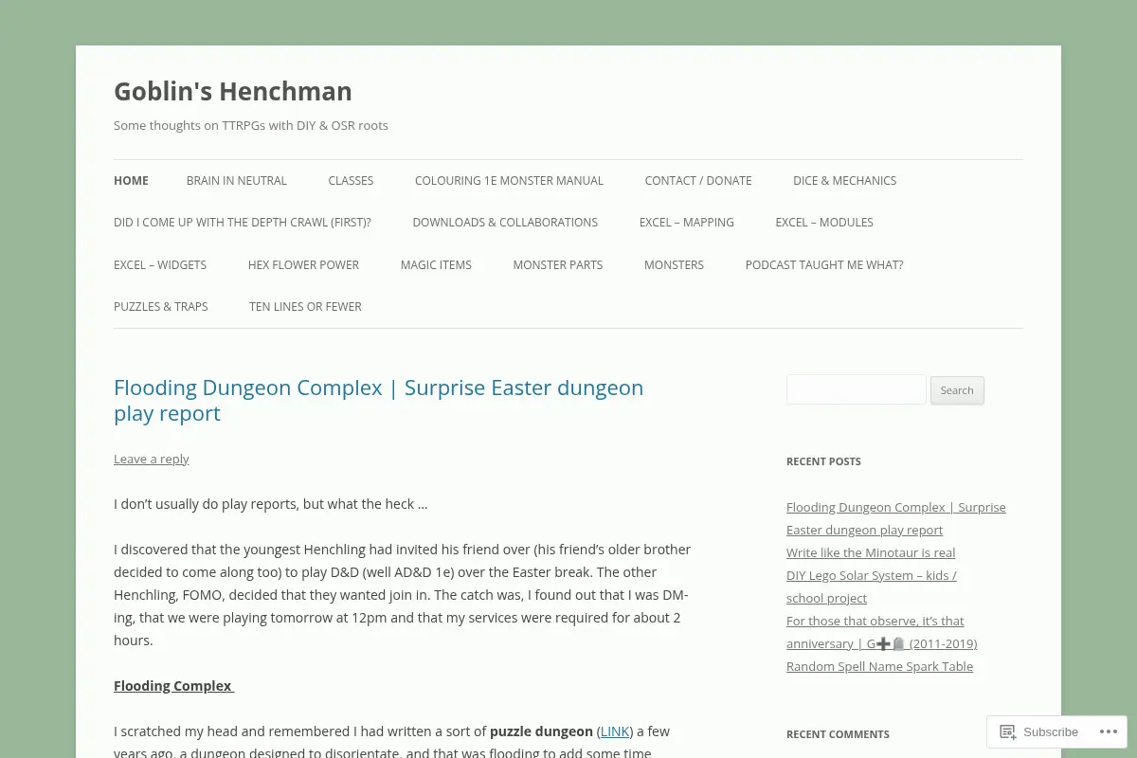The width and height of the screenshot is (1137, 758).
Task: Open the EXCEL – WIDGETS menu item
Action: (160, 265)
